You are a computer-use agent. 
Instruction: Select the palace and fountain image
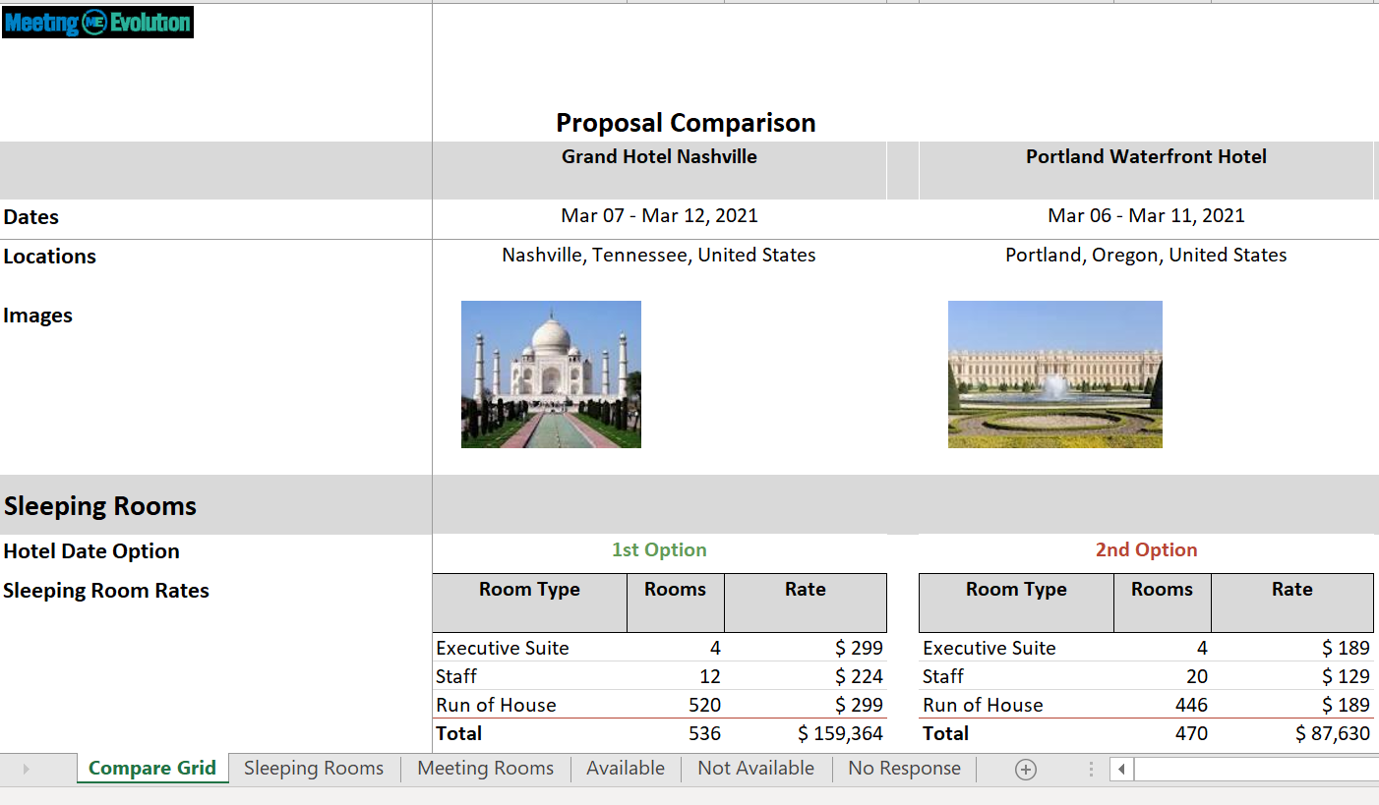pyautogui.click(x=1054, y=374)
